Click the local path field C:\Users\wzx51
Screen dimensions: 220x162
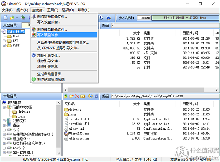tap(165, 96)
